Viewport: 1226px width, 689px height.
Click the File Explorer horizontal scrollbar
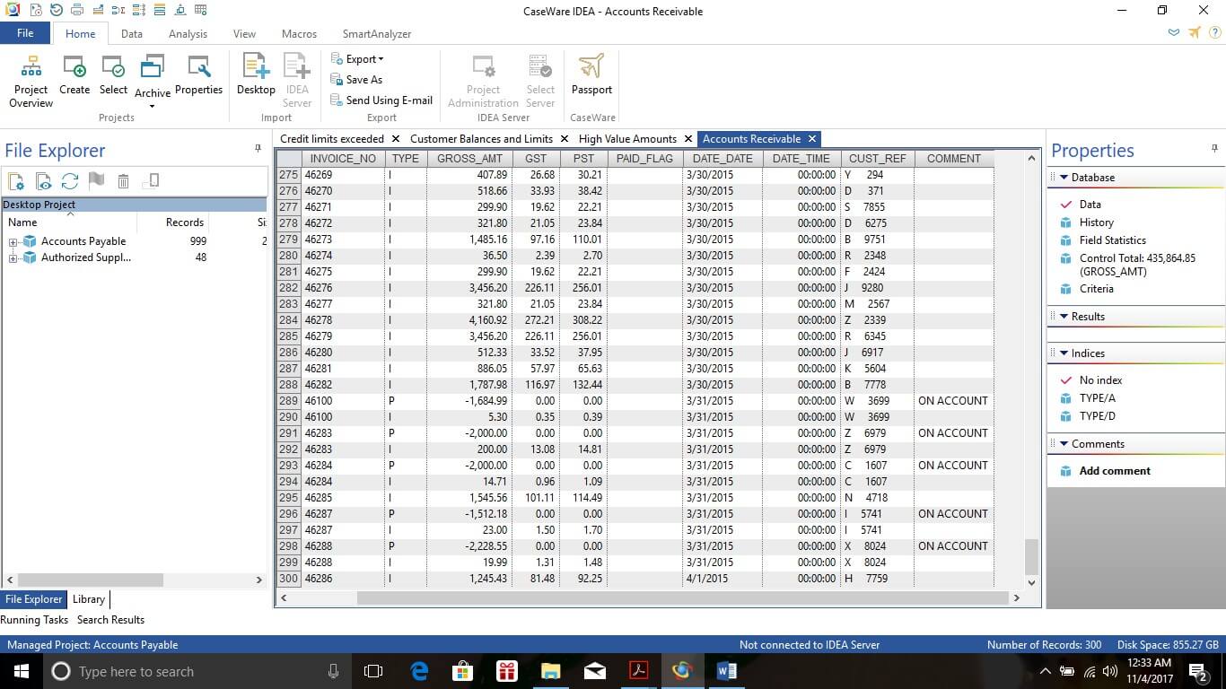click(x=91, y=580)
